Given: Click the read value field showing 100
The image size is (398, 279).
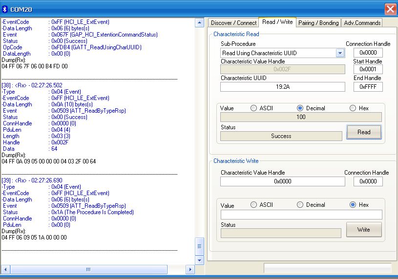Looking at the screenshot, I should (x=301, y=117).
